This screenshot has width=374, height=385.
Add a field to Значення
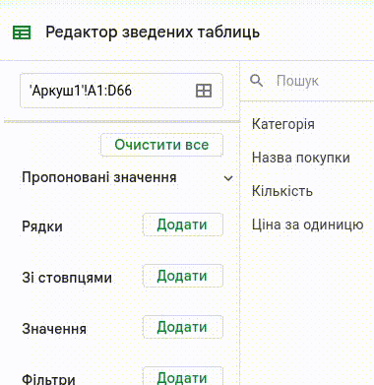coord(183,327)
